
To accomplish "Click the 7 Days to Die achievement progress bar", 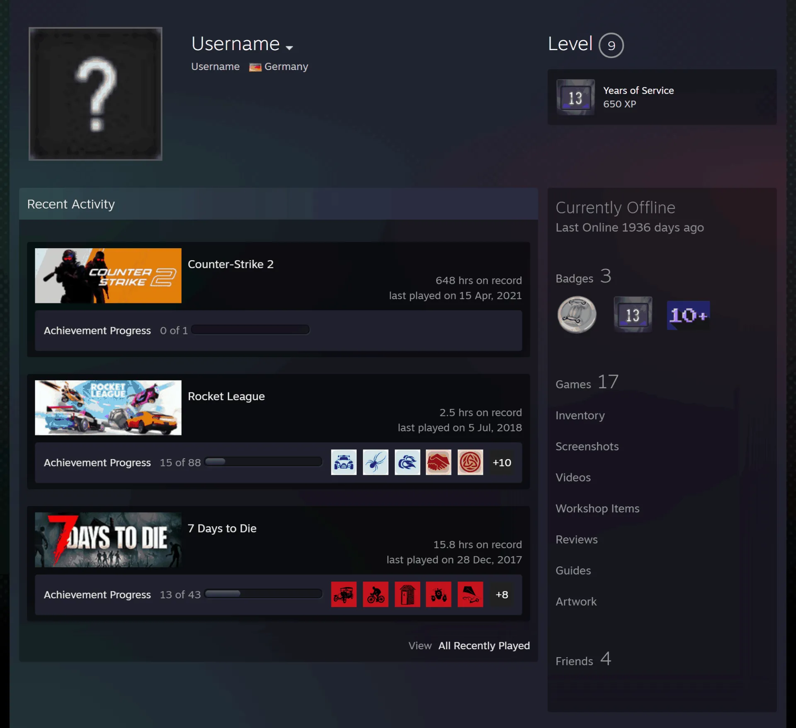I will click(263, 594).
